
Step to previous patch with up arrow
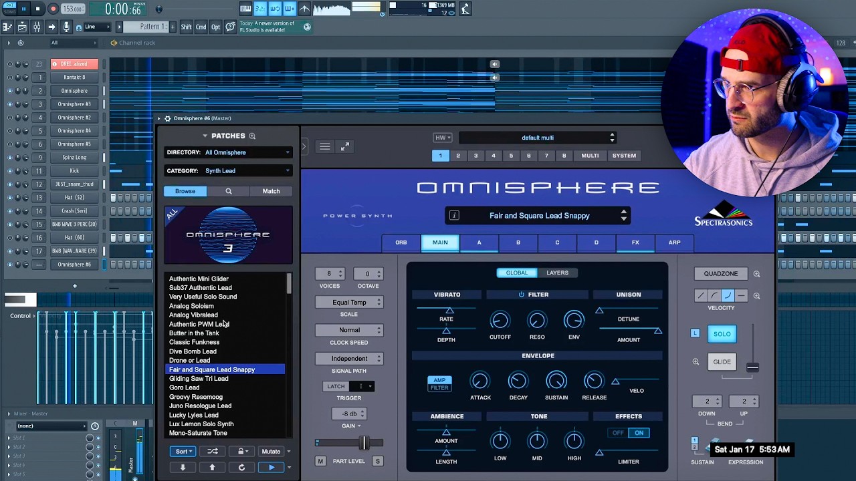tap(213, 468)
